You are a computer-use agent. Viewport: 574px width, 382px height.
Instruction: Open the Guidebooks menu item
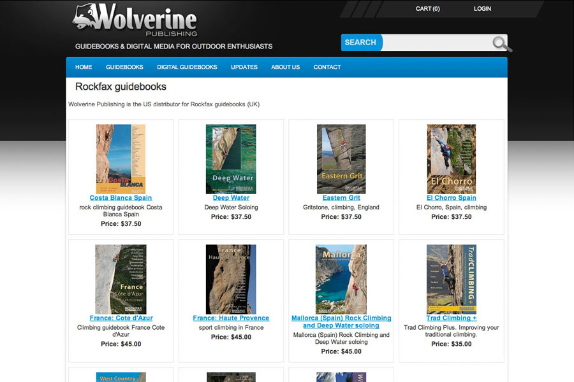[x=124, y=67]
